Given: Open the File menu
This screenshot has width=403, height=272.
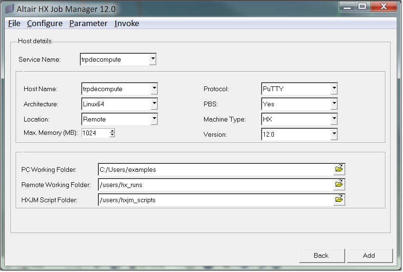Looking at the screenshot, I should point(14,23).
